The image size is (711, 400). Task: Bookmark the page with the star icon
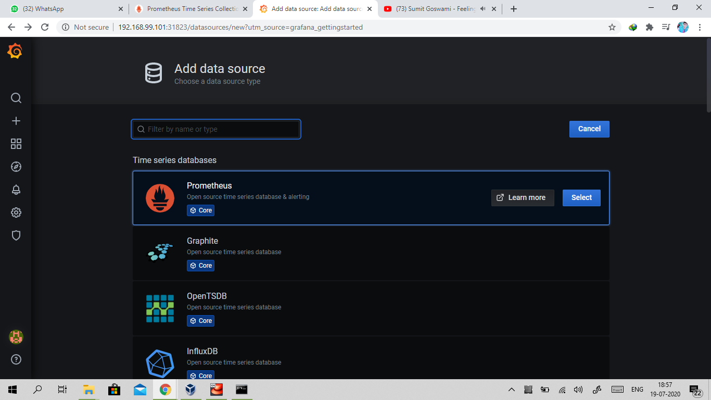coord(613,27)
